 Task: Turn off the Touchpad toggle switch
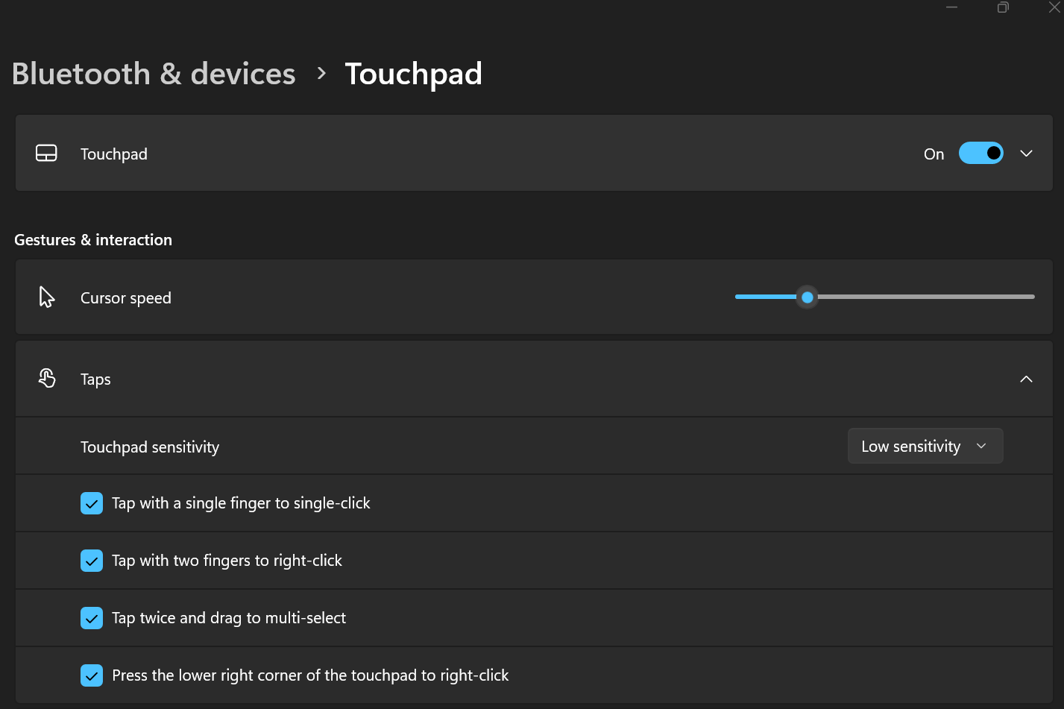click(x=980, y=154)
